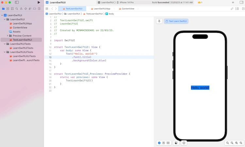The width and height of the screenshot is (245, 147).
Task: Click the LearnSwiftUI window title
Action: (57, 3)
